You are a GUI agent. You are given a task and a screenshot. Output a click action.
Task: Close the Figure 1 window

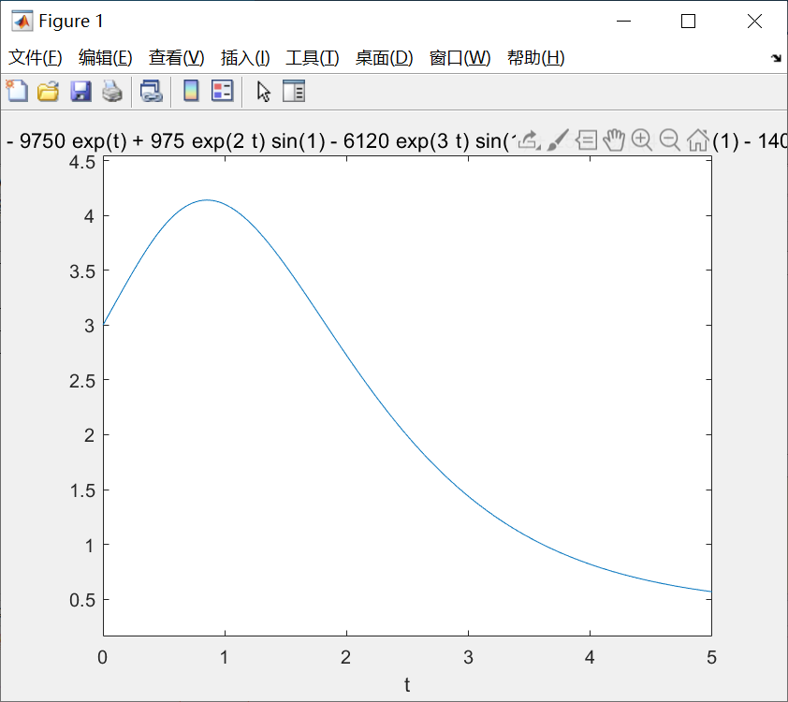(754, 22)
